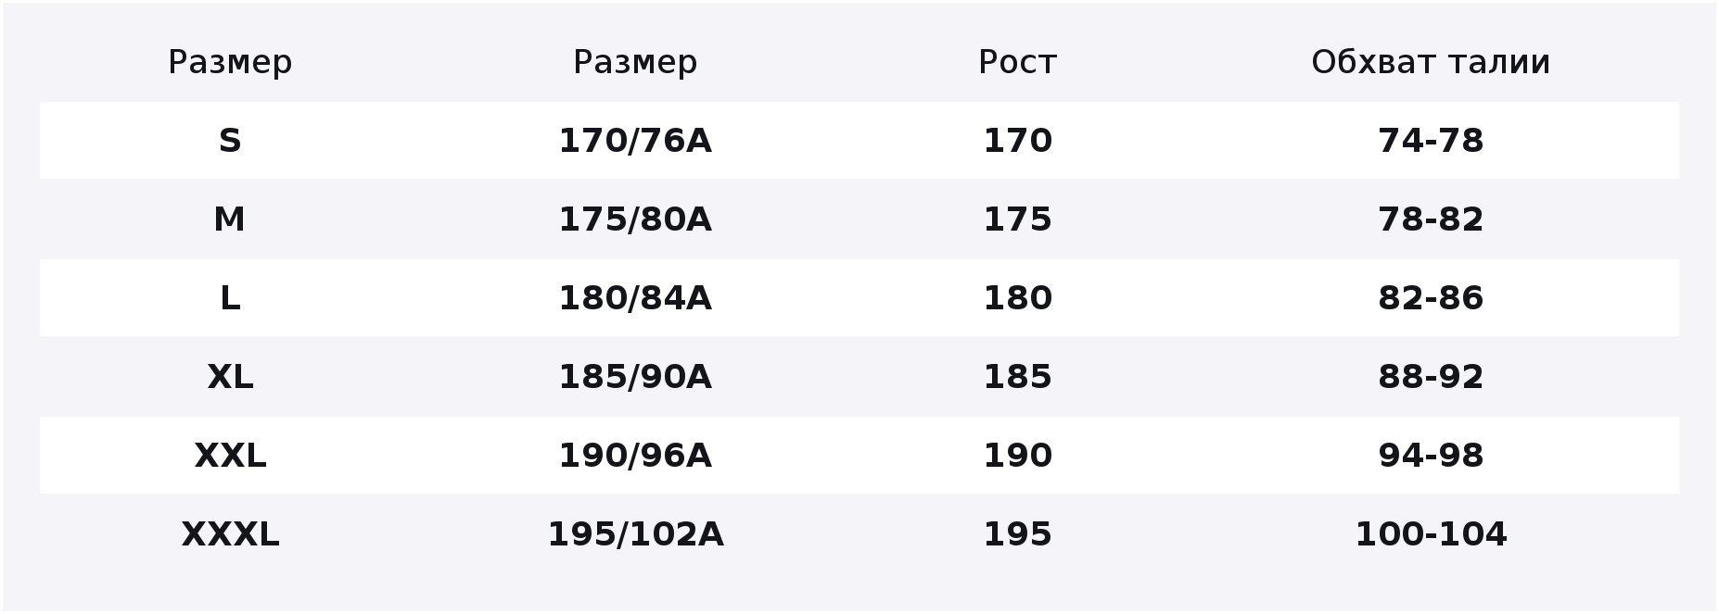This screenshot has width=1719, height=614.
Task: Click the 180/84A cell
Action: (x=635, y=298)
